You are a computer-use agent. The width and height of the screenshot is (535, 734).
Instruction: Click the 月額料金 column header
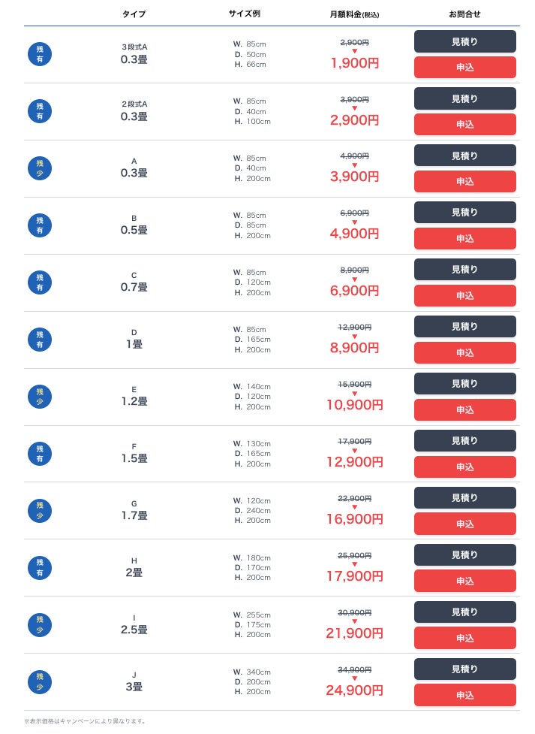(x=354, y=14)
